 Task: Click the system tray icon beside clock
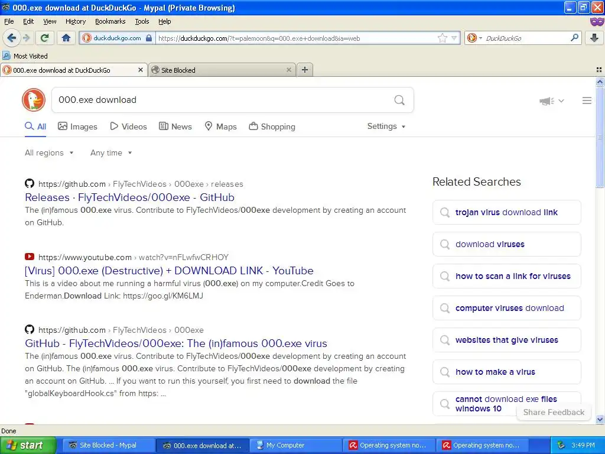561,445
